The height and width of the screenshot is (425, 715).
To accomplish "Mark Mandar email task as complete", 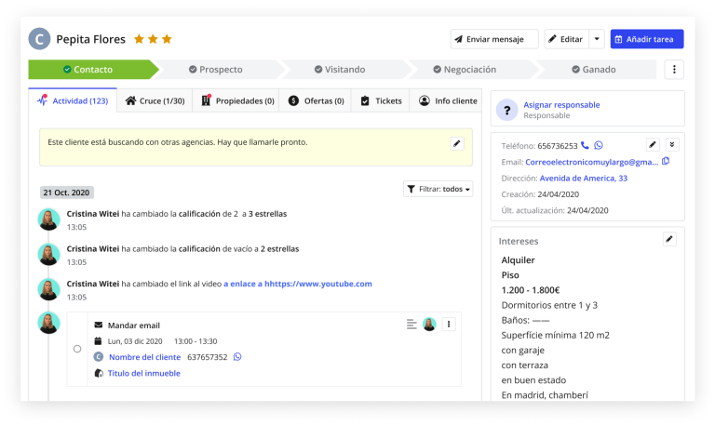I will pos(77,349).
